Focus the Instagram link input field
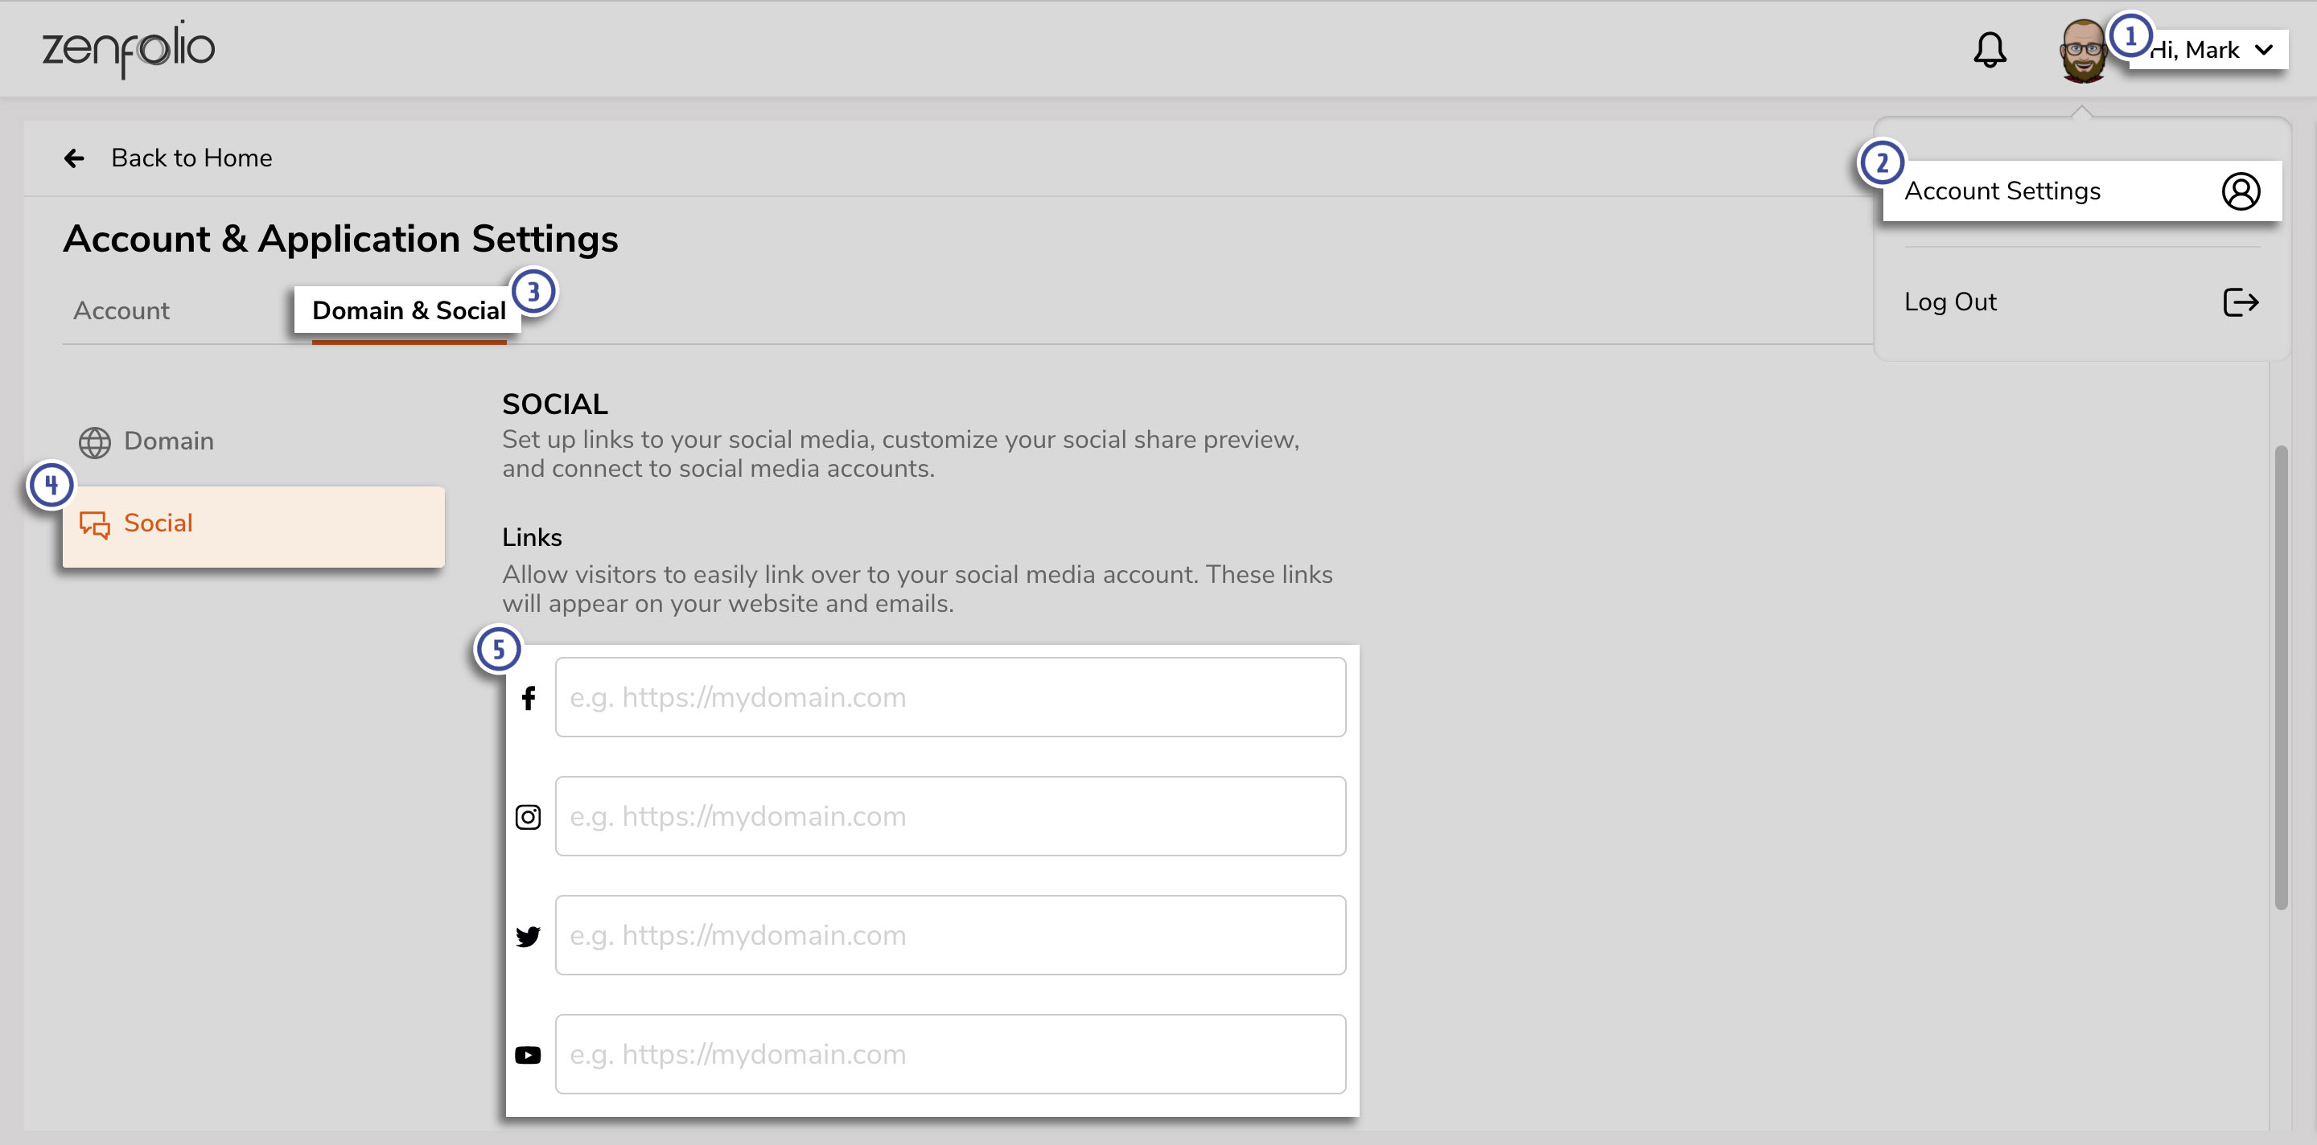2317x1145 pixels. point(950,816)
